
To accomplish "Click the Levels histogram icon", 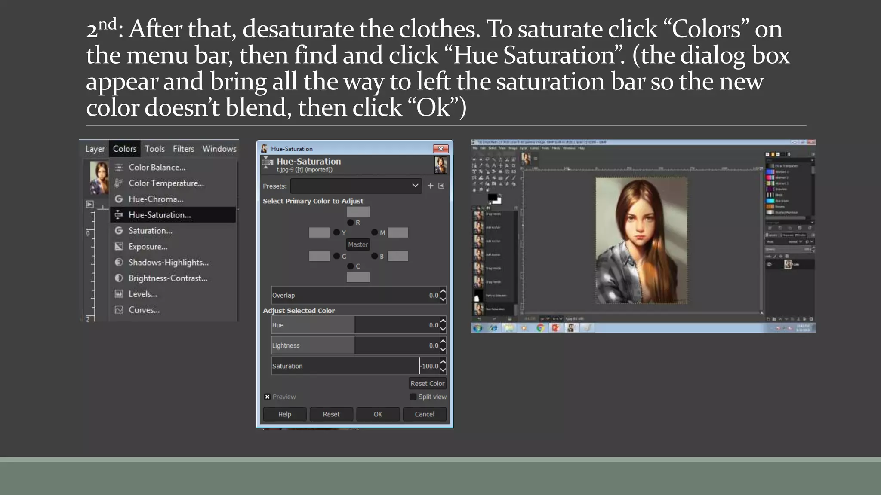I will [x=119, y=294].
